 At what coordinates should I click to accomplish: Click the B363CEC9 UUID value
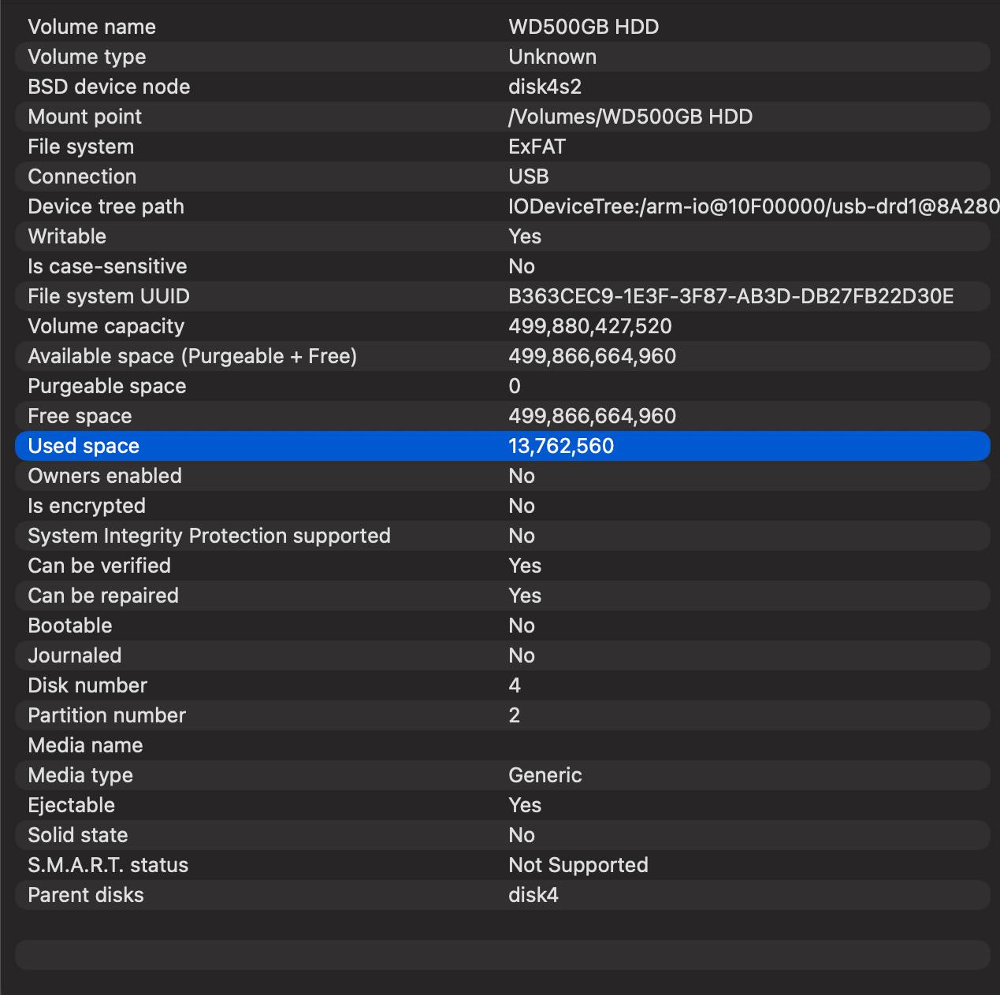(x=731, y=296)
